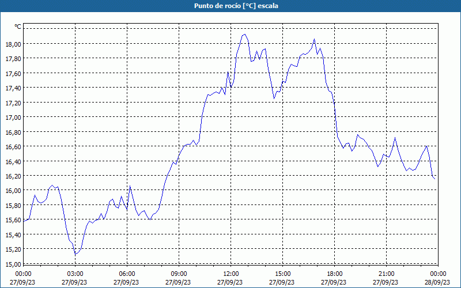Click the chart title 'Punto de rocío [°C] escala'

pos(236,6)
